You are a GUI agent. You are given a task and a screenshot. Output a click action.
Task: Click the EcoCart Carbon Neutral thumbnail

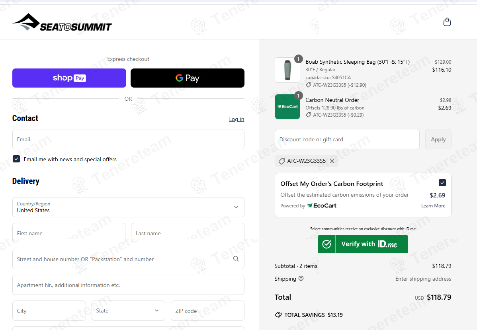point(287,106)
